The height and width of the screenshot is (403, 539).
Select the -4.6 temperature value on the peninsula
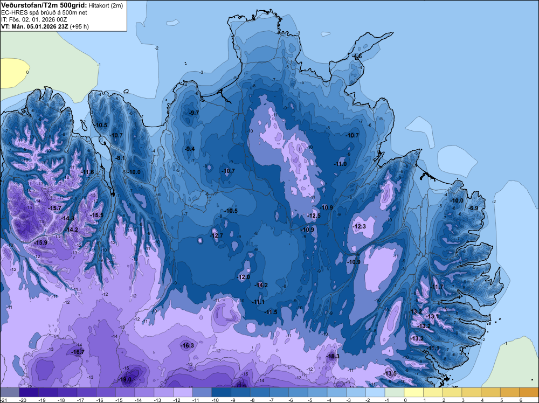[357, 57]
